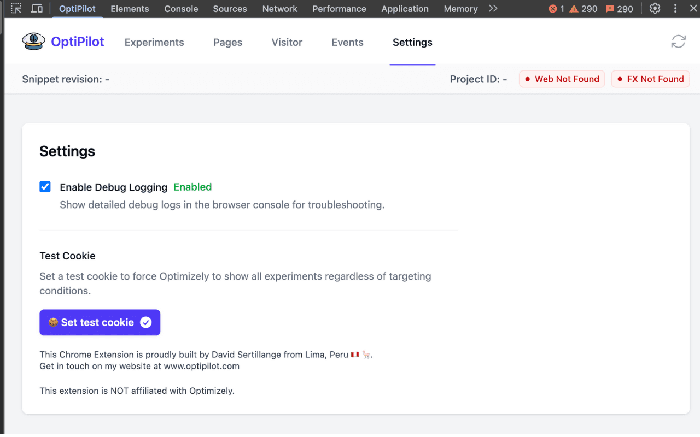The height and width of the screenshot is (437, 700).
Task: Go to the Events section
Action: coord(347,42)
